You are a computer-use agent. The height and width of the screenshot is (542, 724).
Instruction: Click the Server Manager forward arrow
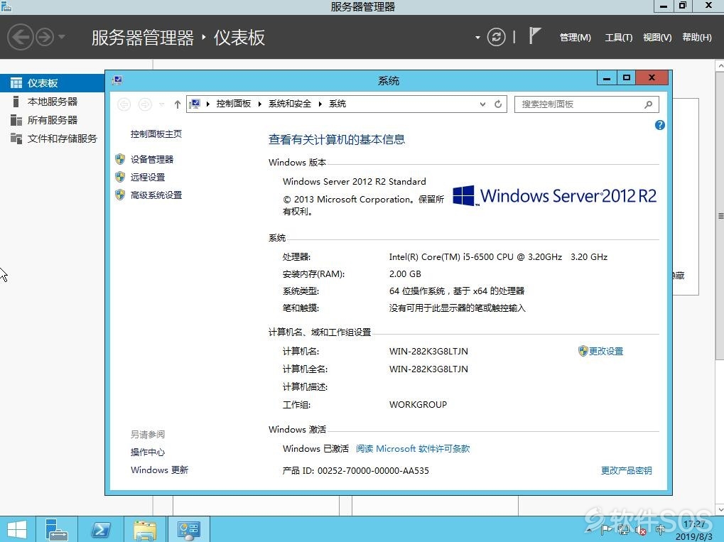[x=45, y=37]
